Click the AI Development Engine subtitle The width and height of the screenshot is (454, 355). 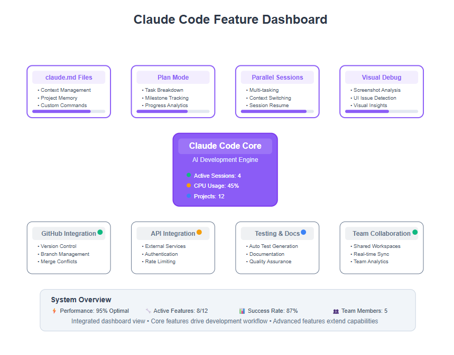click(225, 160)
